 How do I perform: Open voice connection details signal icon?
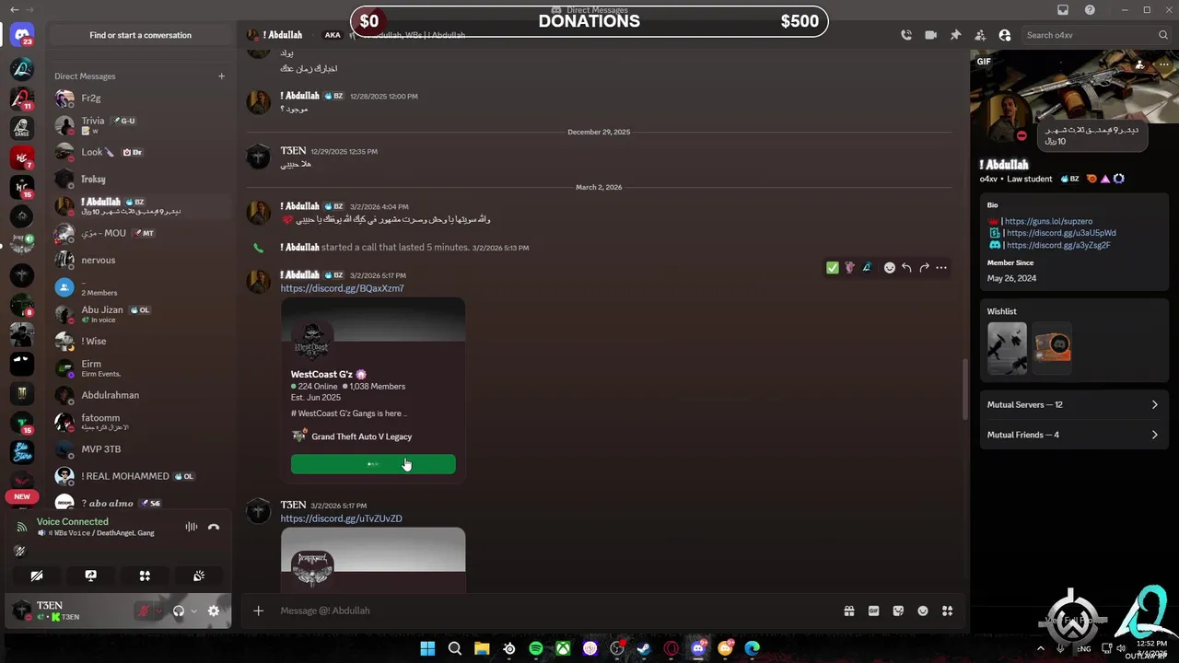click(x=21, y=528)
